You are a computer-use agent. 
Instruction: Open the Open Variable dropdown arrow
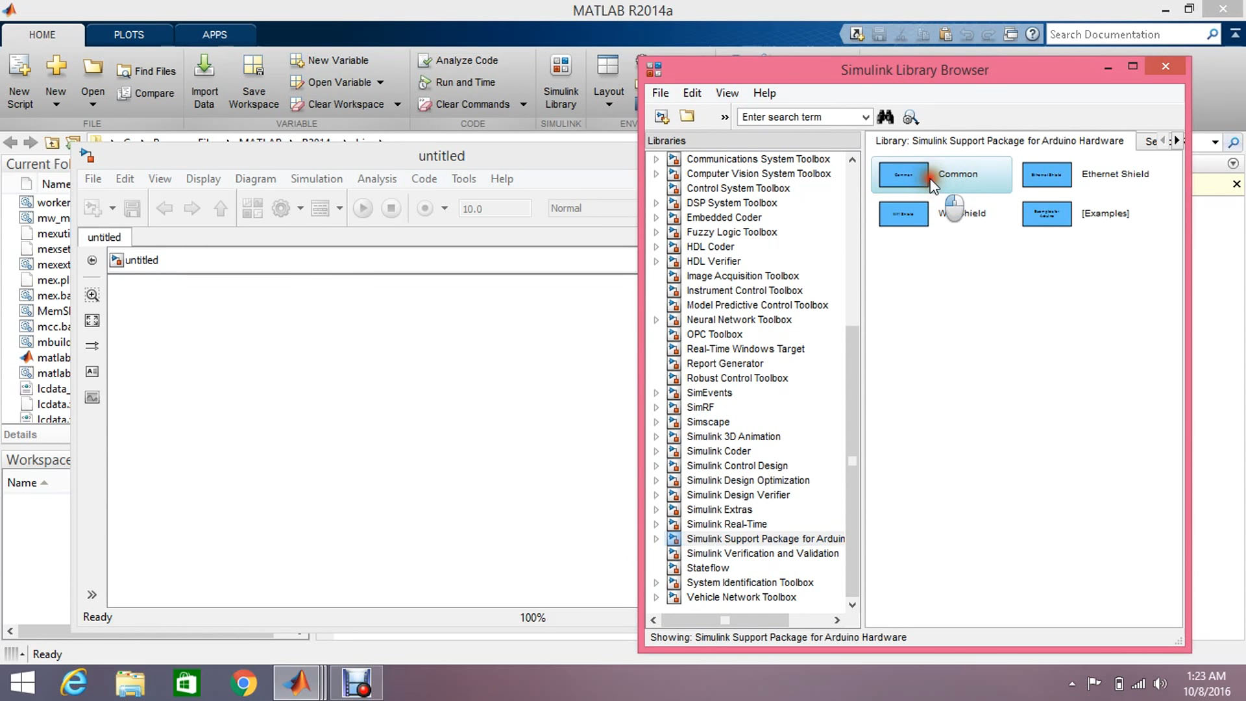coord(380,82)
